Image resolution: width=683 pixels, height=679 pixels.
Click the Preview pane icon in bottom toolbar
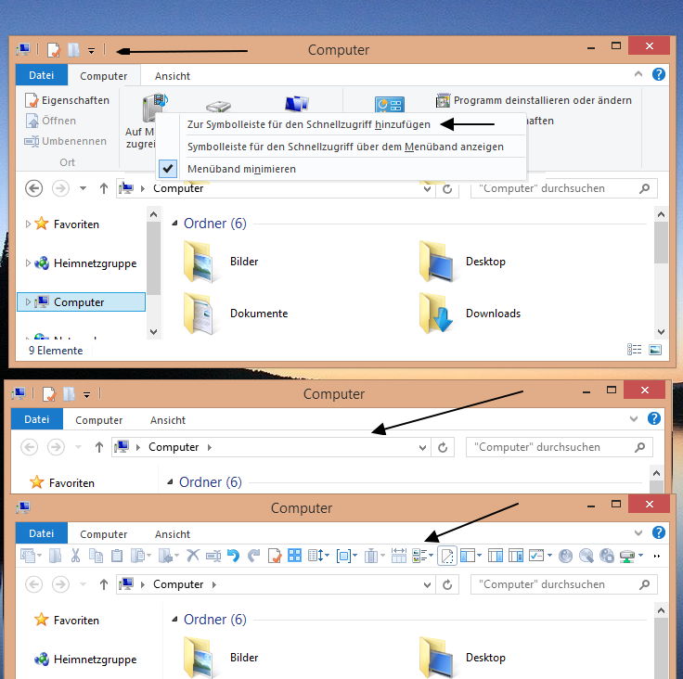click(x=496, y=556)
